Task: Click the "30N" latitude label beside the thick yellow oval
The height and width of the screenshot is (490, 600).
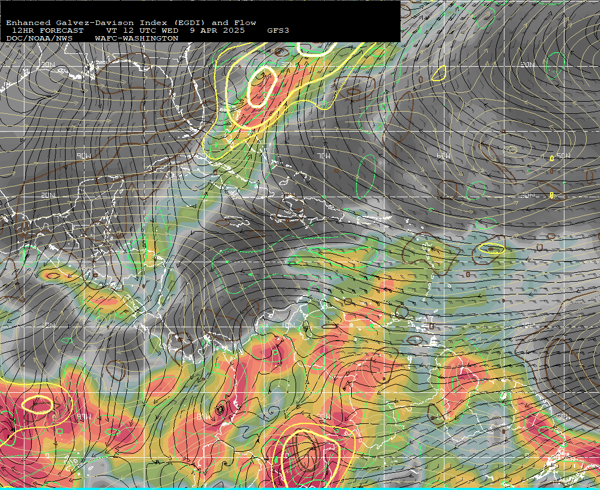Action: [x=288, y=64]
